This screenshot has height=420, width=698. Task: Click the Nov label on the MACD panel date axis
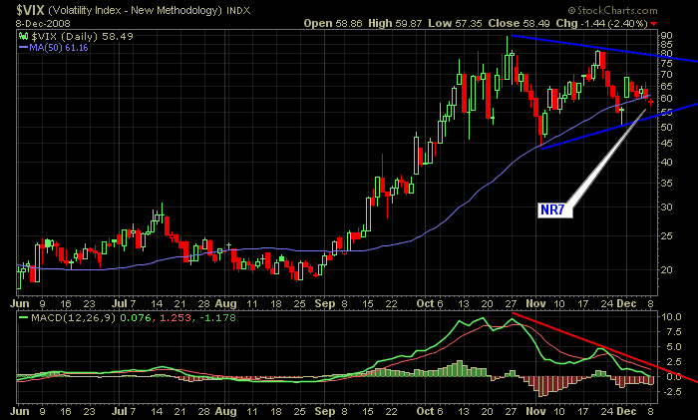pos(535,411)
